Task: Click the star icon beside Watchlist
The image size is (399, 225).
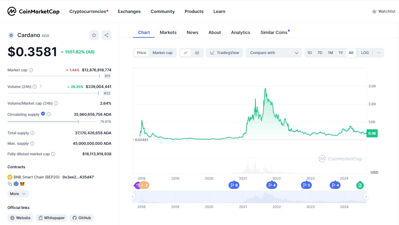Action: (x=374, y=11)
